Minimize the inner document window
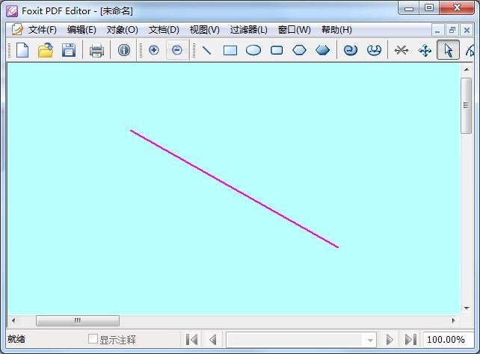480x354 pixels. click(437, 31)
